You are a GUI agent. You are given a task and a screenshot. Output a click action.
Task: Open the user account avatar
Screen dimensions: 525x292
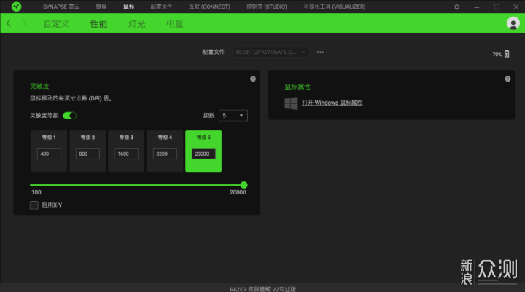coord(513,23)
